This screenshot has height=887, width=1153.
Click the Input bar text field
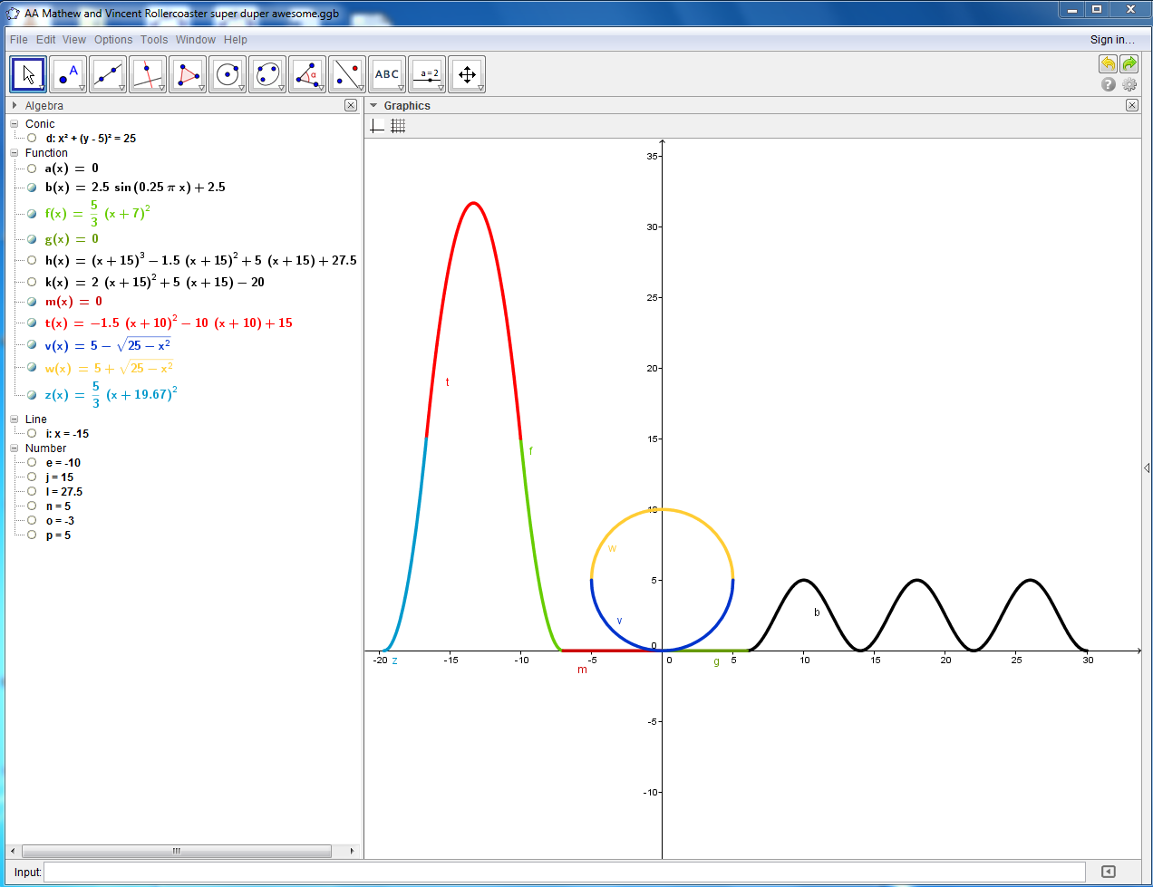(x=564, y=872)
